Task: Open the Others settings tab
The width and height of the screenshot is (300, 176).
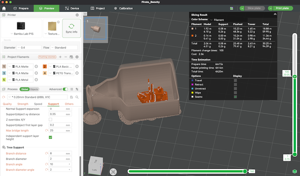Action: click(x=69, y=104)
